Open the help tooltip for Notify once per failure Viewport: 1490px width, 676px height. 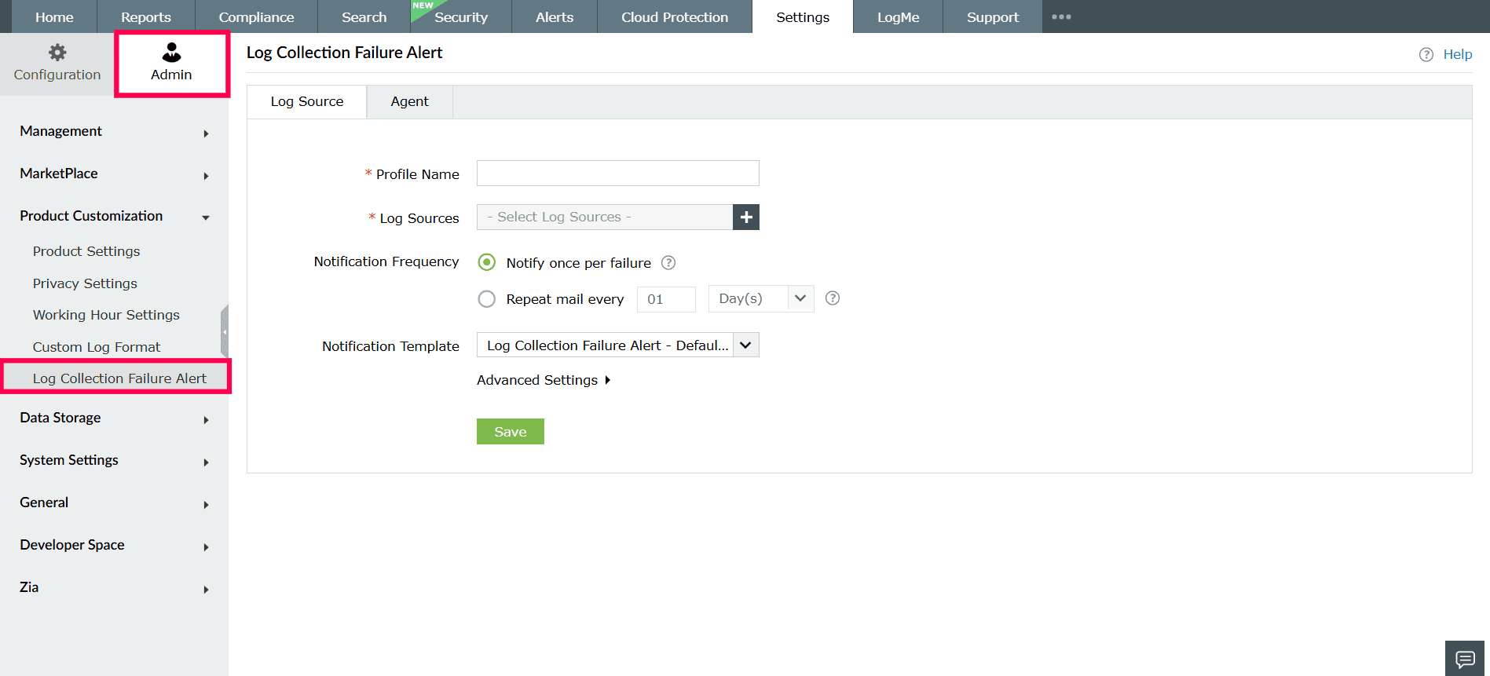pos(668,262)
